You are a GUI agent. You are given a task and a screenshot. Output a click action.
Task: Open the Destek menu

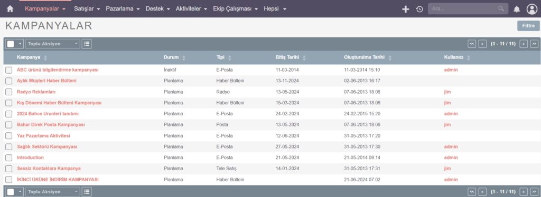pyautogui.click(x=157, y=9)
